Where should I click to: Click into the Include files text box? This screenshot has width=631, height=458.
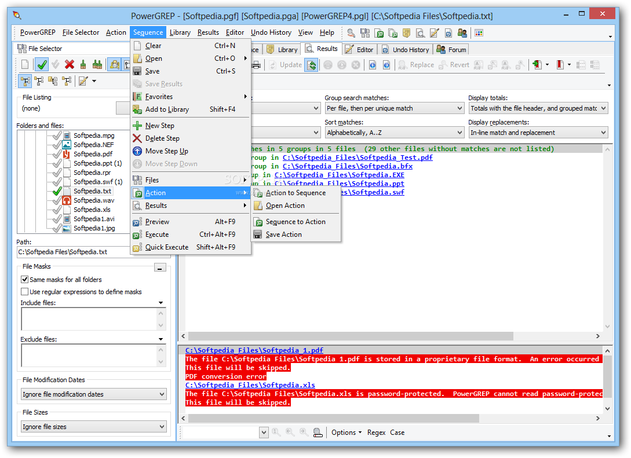coord(89,319)
